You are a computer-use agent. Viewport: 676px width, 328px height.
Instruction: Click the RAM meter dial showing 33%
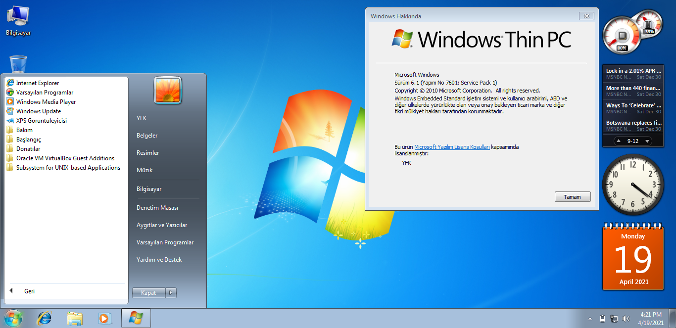coord(649,24)
